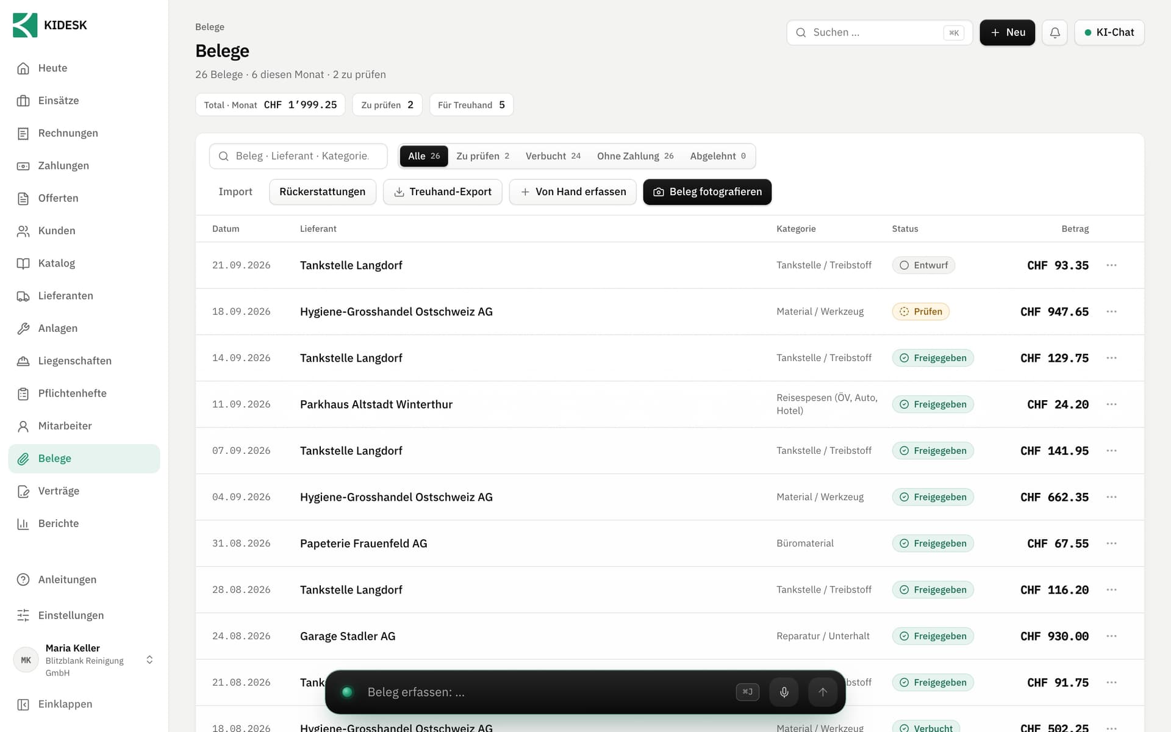
Task: Click the Prüfen status badge
Action: click(x=920, y=312)
